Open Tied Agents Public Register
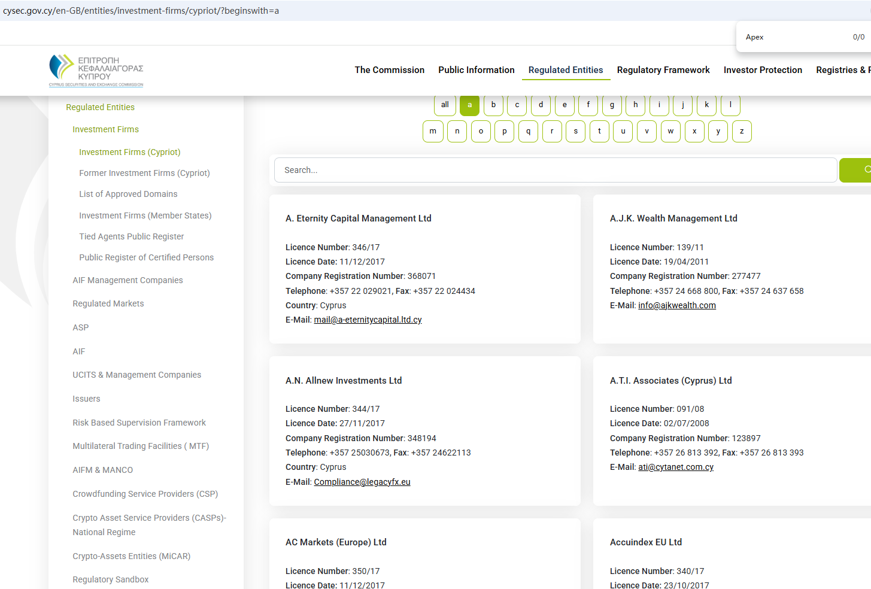 pos(131,236)
